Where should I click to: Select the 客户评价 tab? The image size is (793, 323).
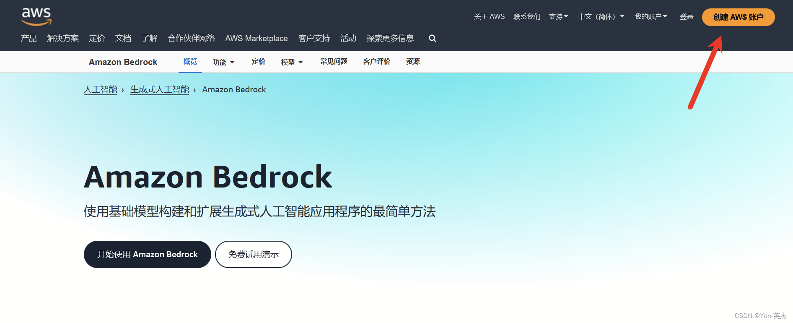pyautogui.click(x=377, y=62)
